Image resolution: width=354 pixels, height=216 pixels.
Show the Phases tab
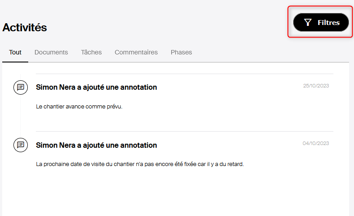pos(181,52)
